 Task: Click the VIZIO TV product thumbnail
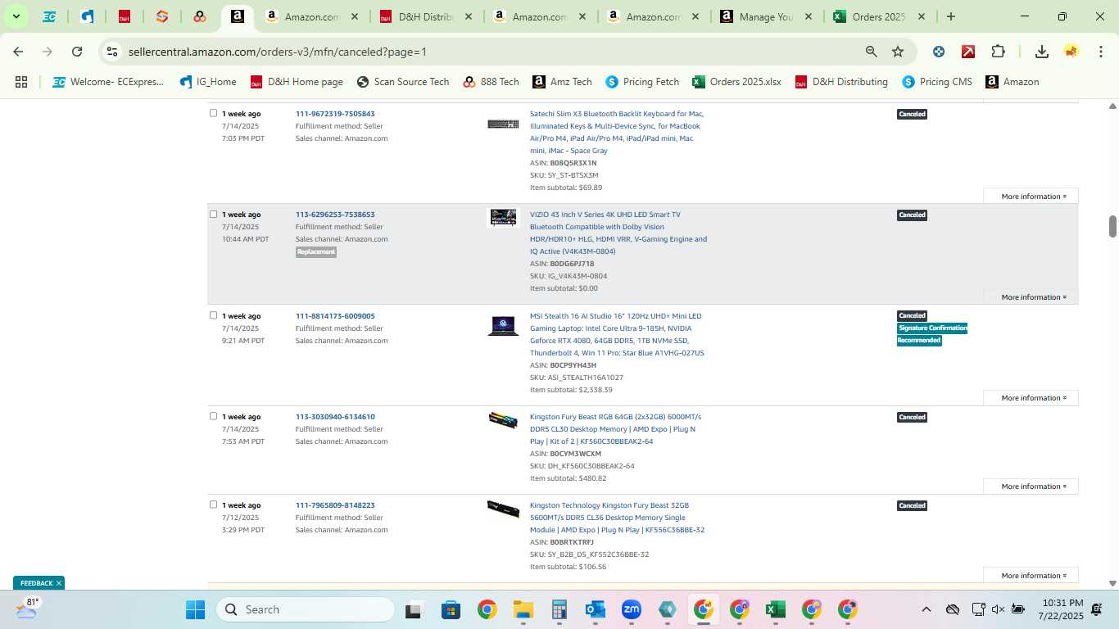(x=503, y=217)
